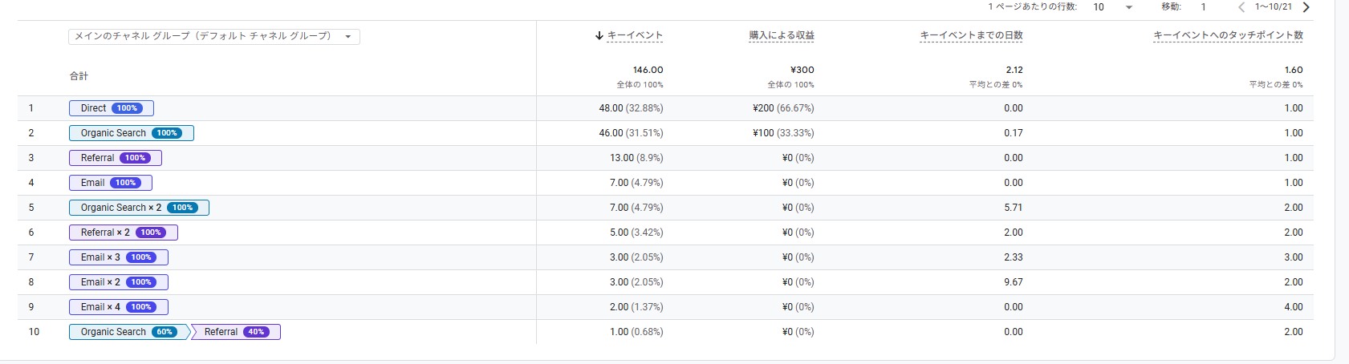Select the Referral 40% segment in row 10
This screenshot has width=1349, height=364.
pos(237,332)
